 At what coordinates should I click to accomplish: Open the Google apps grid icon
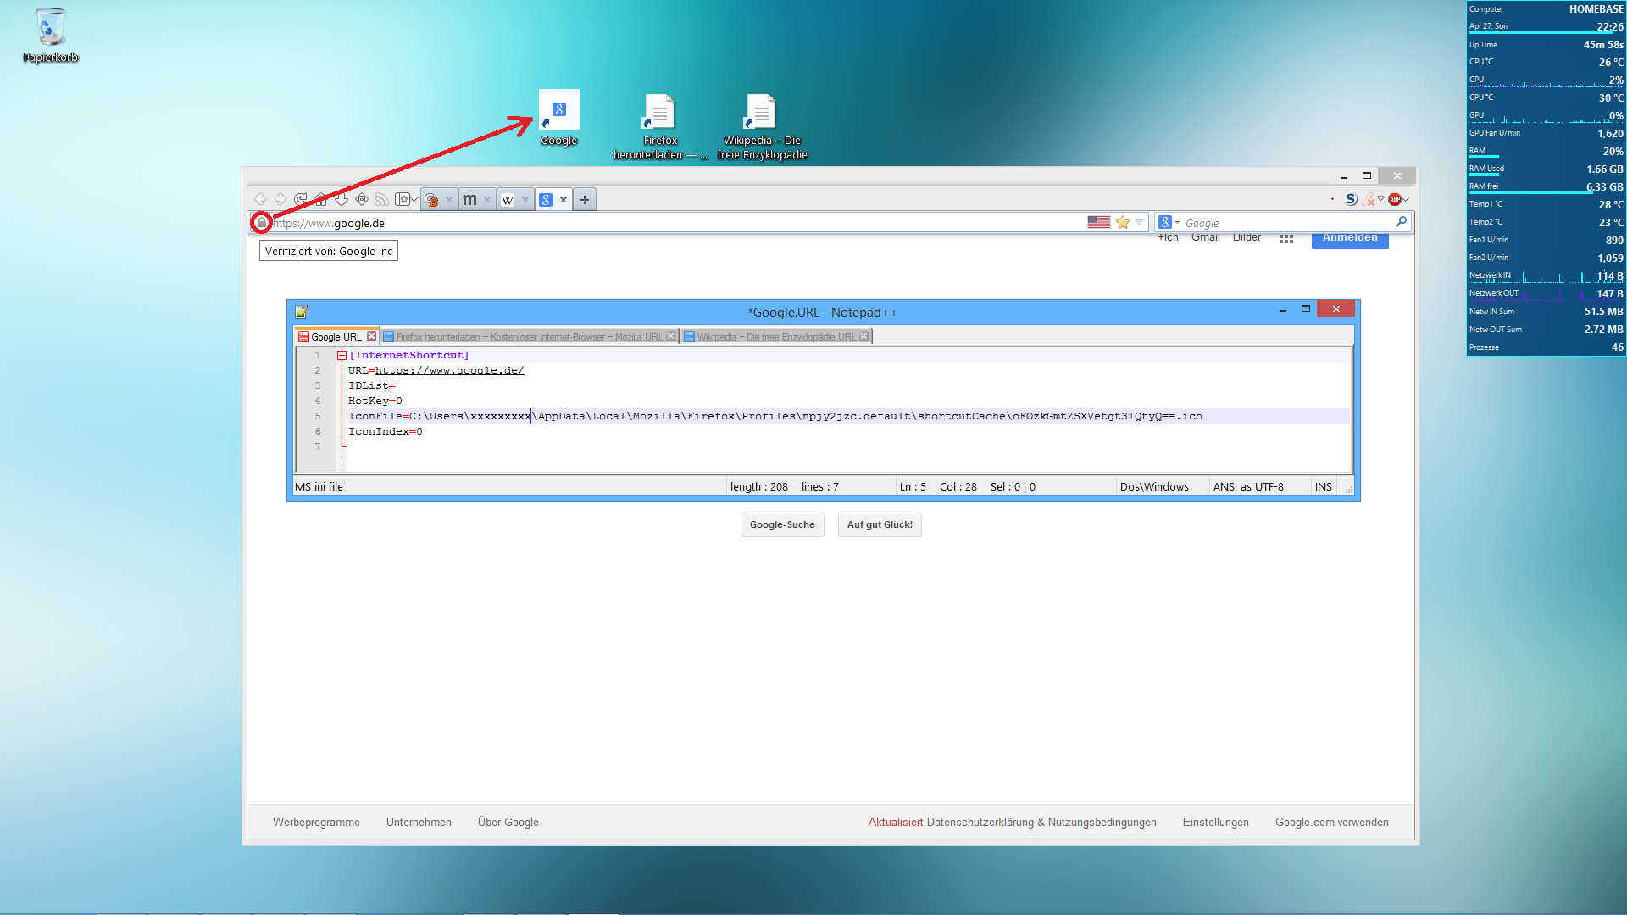point(1286,239)
